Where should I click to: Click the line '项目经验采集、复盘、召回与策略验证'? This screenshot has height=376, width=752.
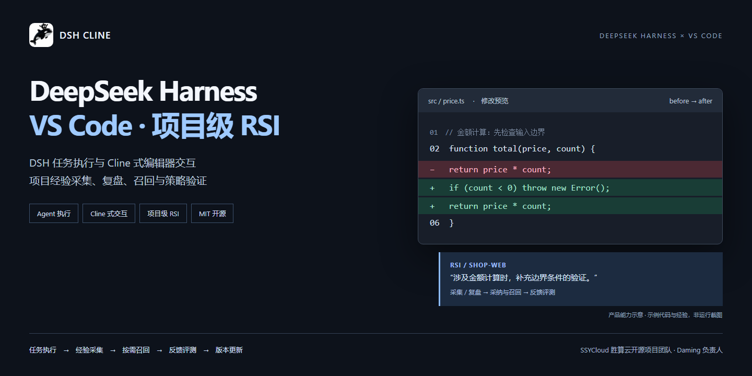click(x=118, y=181)
